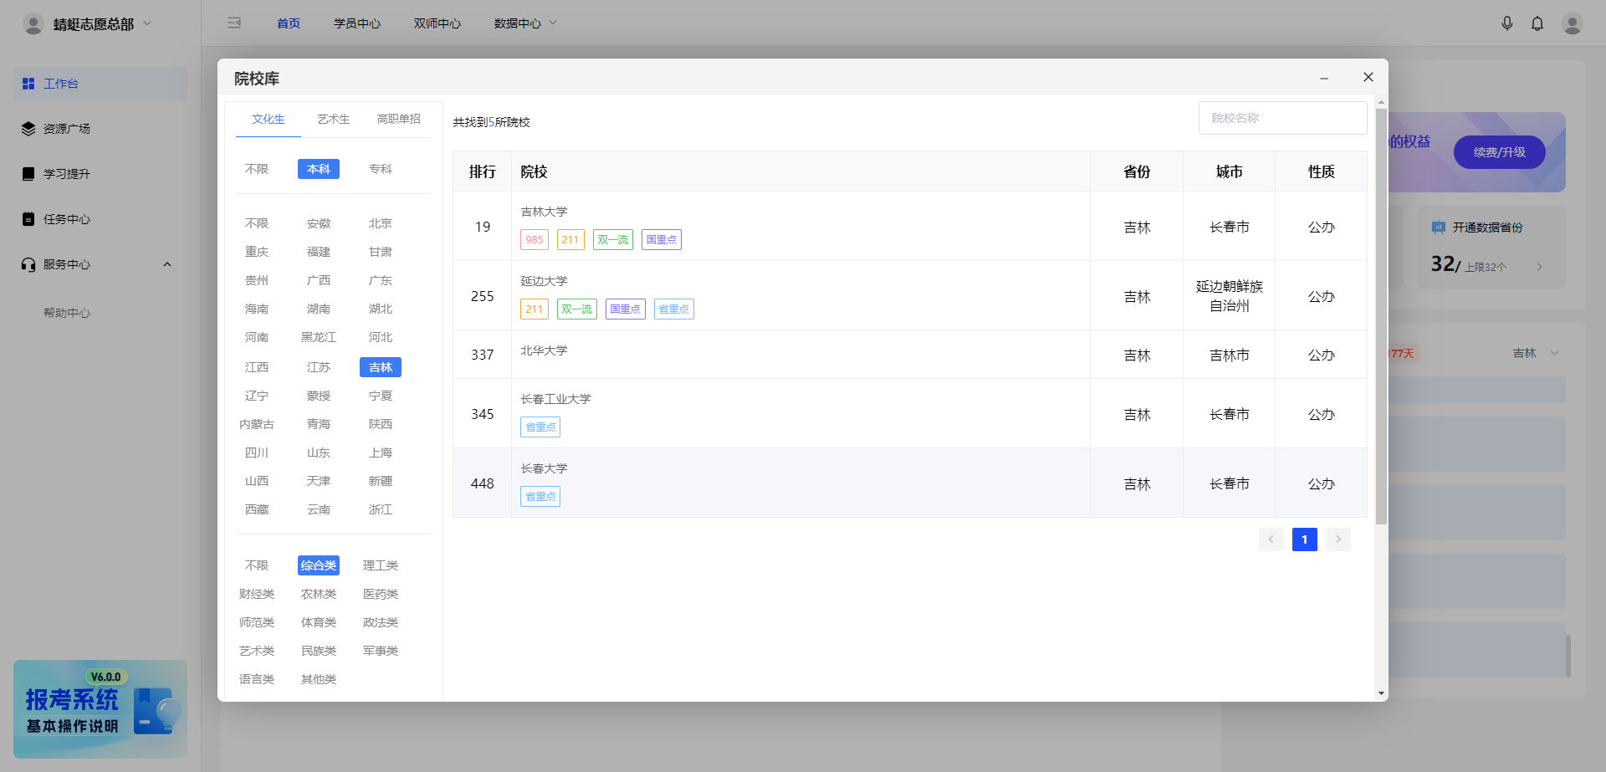Click the 院校名称 search field
1606x772 pixels.
1282,118
